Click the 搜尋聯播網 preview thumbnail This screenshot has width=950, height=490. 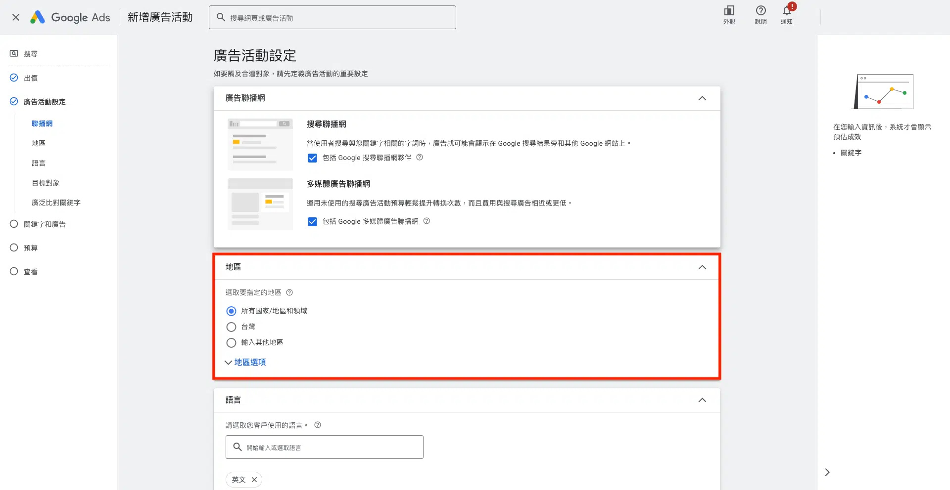(260, 144)
